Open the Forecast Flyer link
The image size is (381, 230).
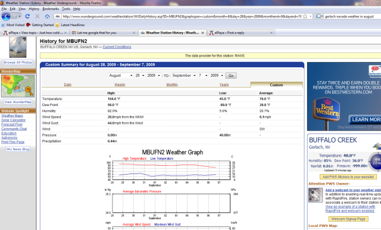point(12,125)
